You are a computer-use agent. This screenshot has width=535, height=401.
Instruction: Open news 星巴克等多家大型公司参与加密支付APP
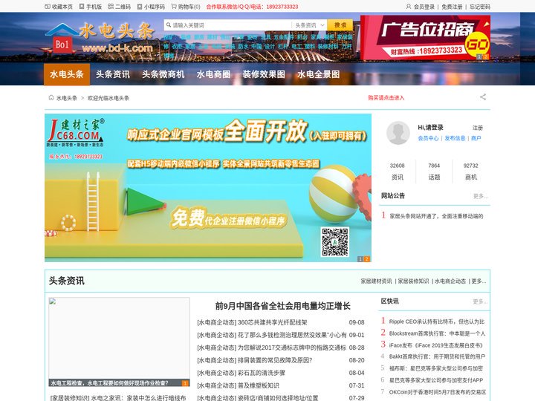[436, 380]
